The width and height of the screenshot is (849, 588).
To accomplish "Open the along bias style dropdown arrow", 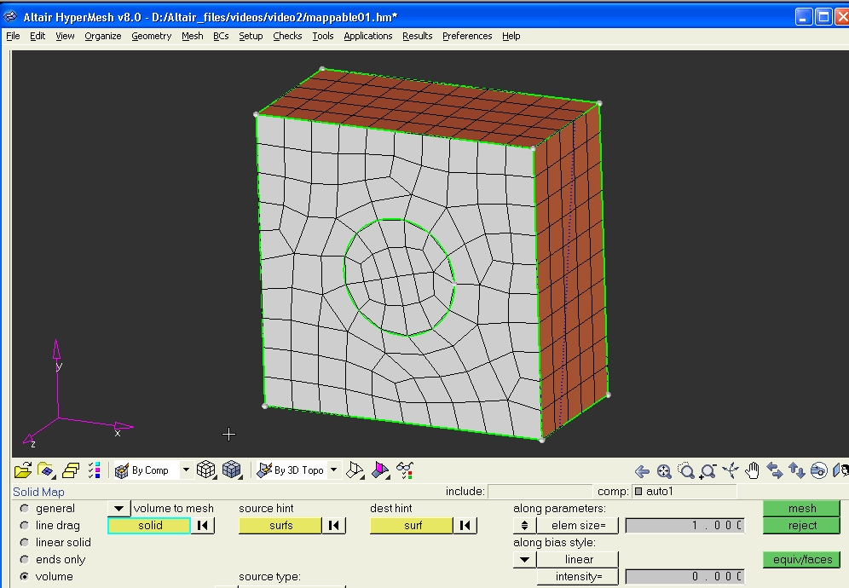I will [x=525, y=559].
